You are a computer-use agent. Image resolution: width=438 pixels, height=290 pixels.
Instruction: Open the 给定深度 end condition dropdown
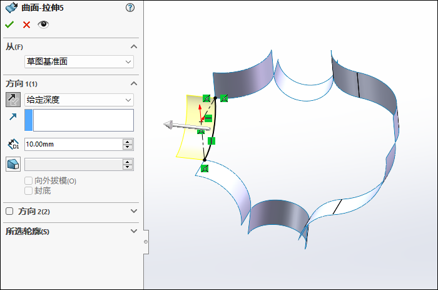coord(79,100)
